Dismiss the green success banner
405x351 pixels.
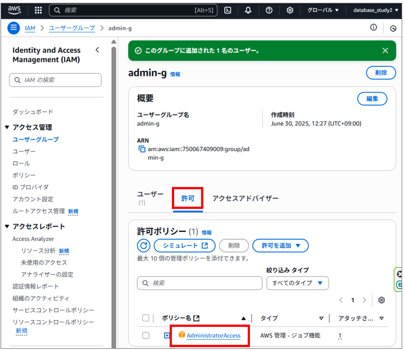pos(385,51)
